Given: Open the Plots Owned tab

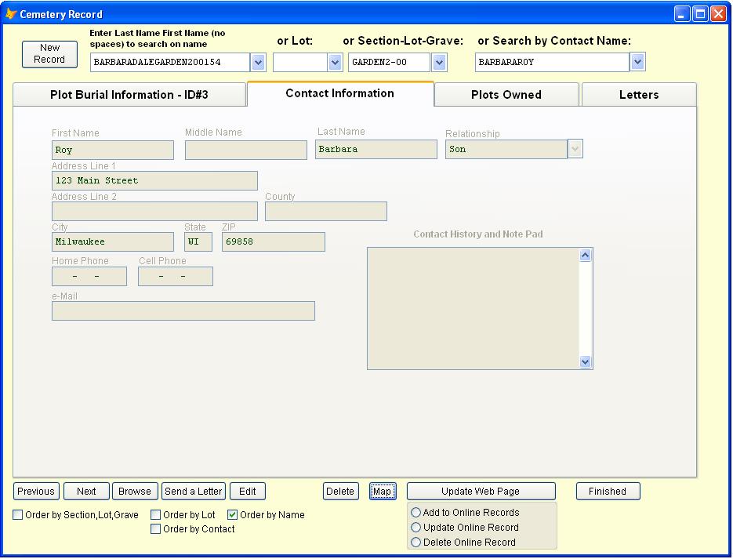Looking at the screenshot, I should pyautogui.click(x=506, y=94).
